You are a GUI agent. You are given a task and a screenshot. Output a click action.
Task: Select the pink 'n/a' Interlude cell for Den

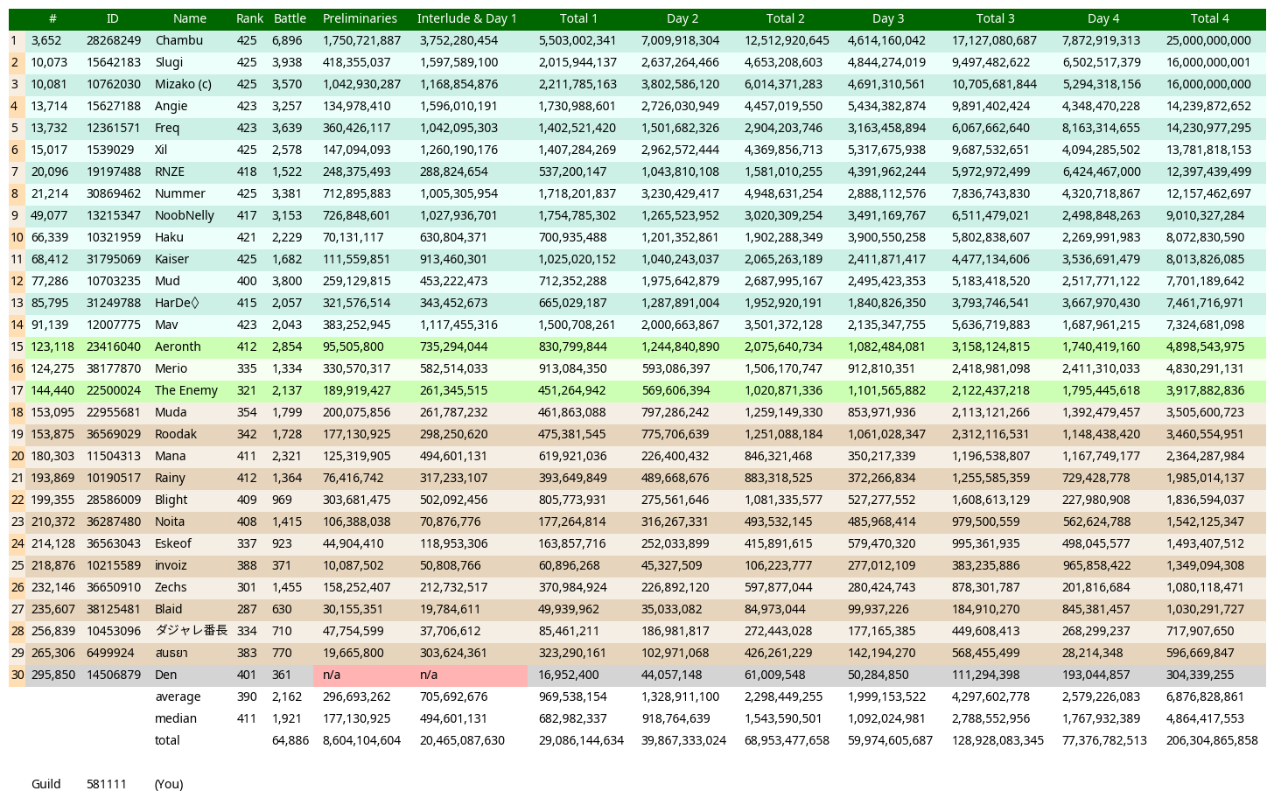469,675
